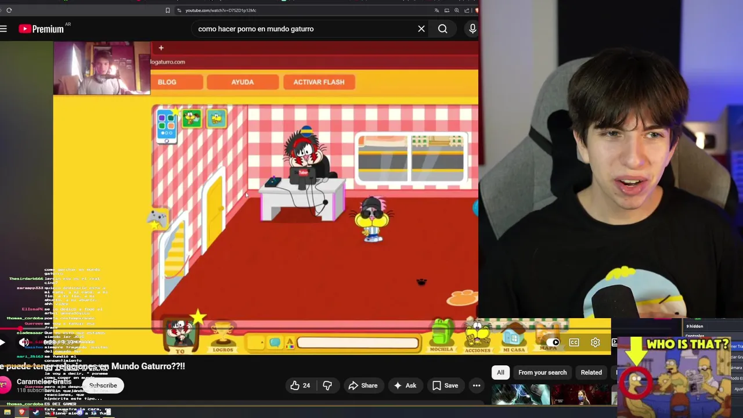Open the YO avatar profile button

pos(180,336)
